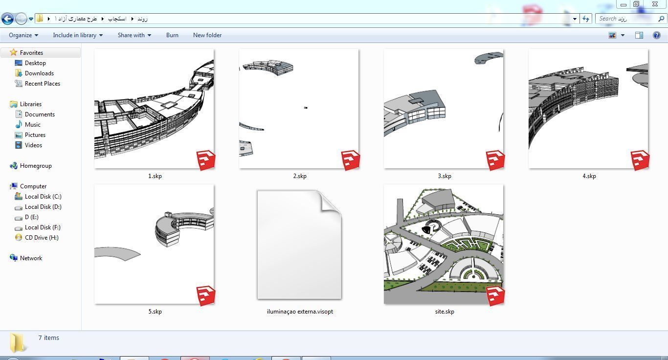This screenshot has width=668, height=360.
Task: Click the Burn button
Action: 172,35
